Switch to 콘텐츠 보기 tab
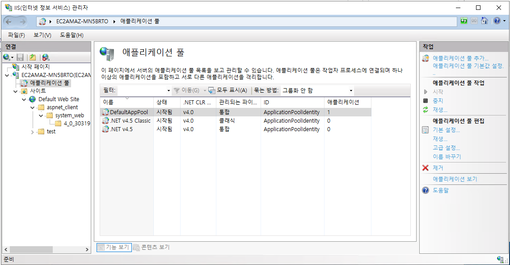 (151, 248)
